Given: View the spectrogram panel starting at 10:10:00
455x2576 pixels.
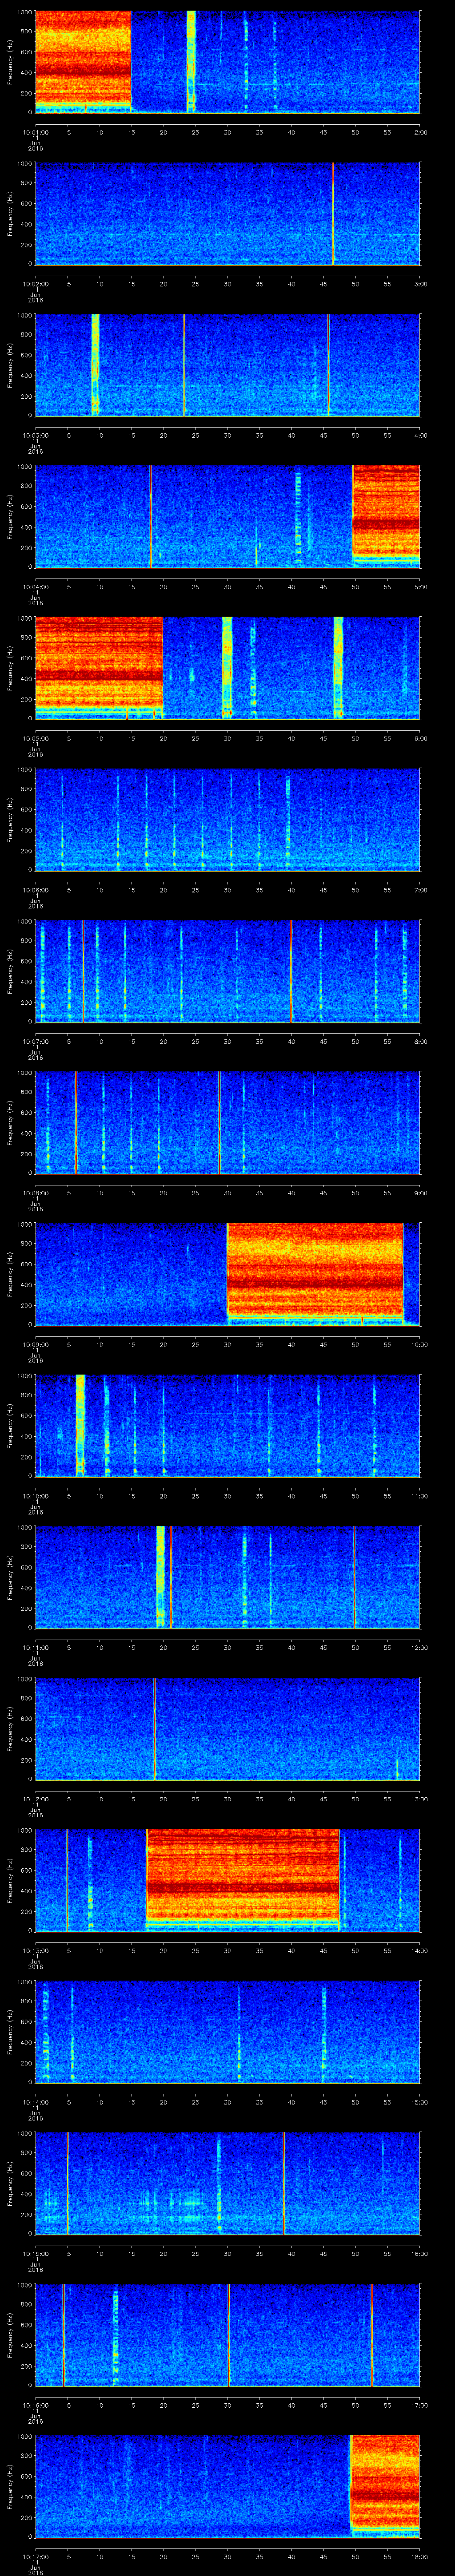Looking at the screenshot, I should [x=227, y=1426].
